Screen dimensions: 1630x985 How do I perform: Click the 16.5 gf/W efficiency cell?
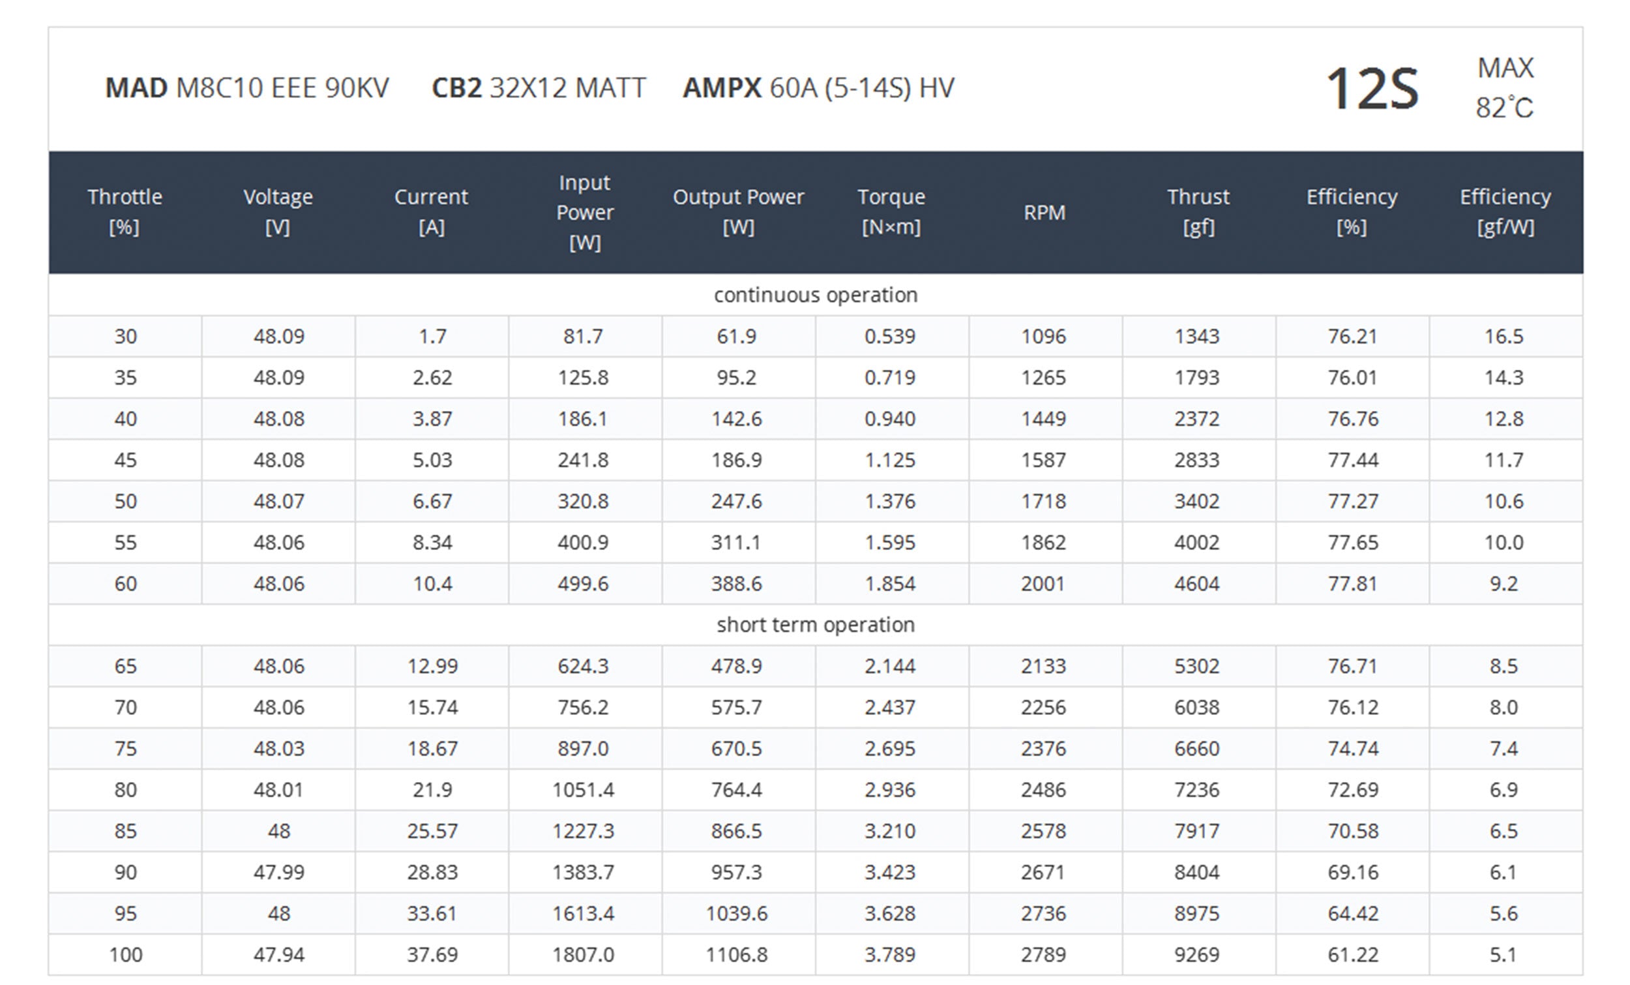(1504, 337)
